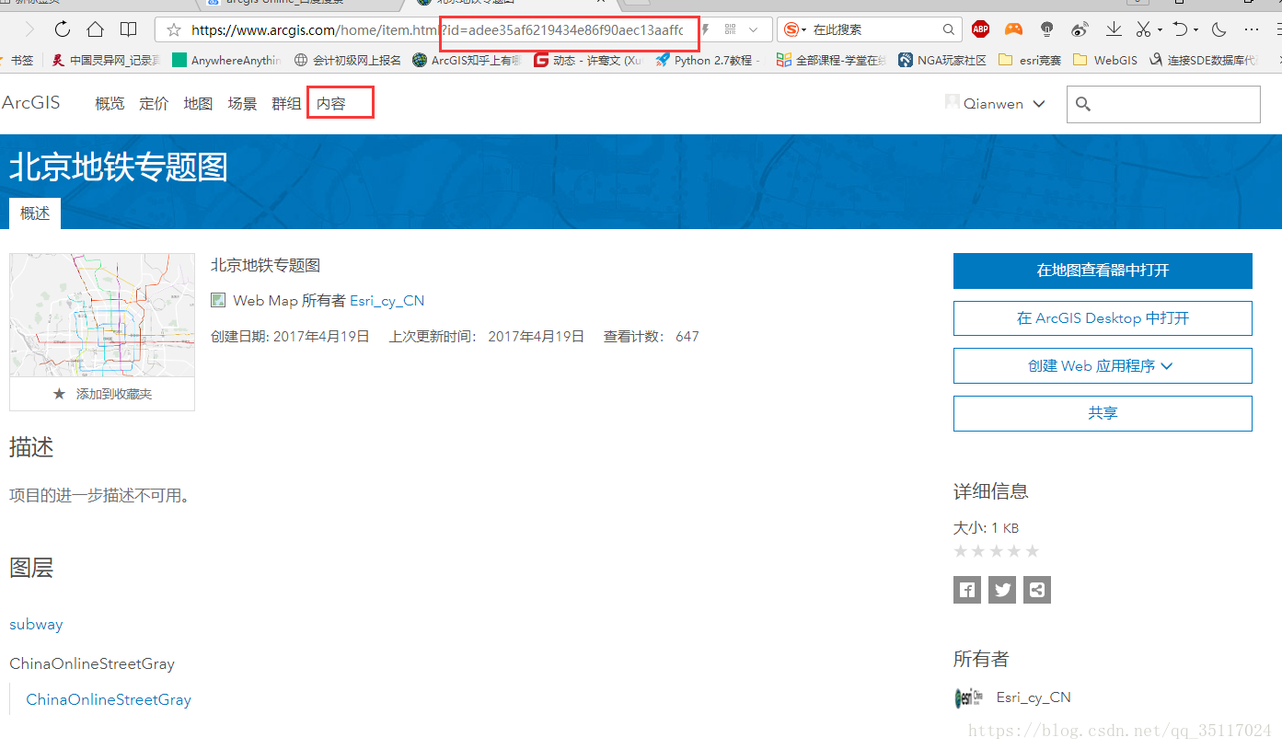The height and width of the screenshot is (749, 1282).
Task: Click the 共享 button
Action: (1103, 413)
